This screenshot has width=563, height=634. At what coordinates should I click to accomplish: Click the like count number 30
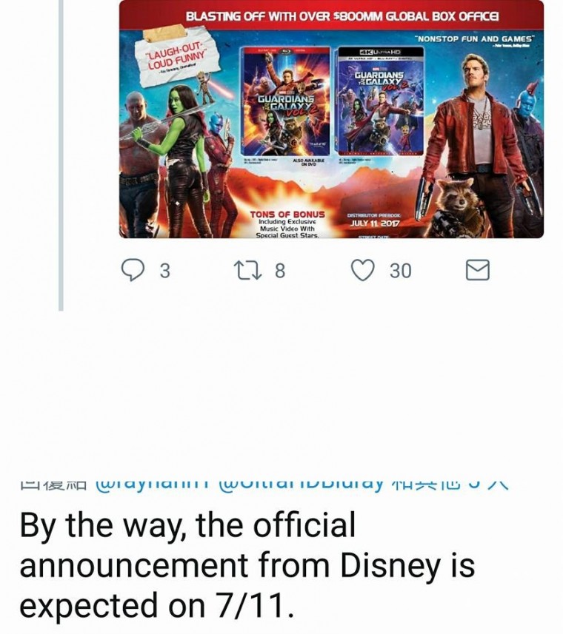coord(401,271)
